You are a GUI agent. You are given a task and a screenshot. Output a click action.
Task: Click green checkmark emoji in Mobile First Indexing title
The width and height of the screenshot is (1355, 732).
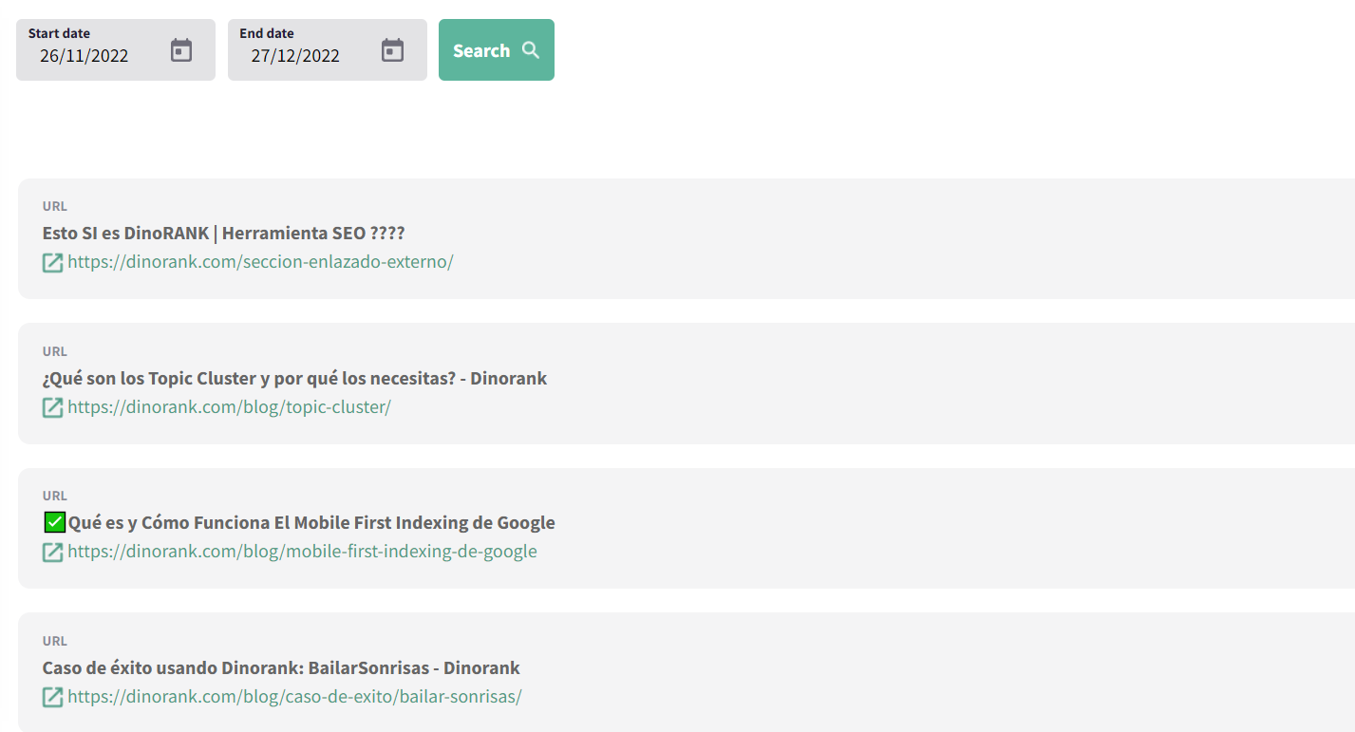(55, 521)
